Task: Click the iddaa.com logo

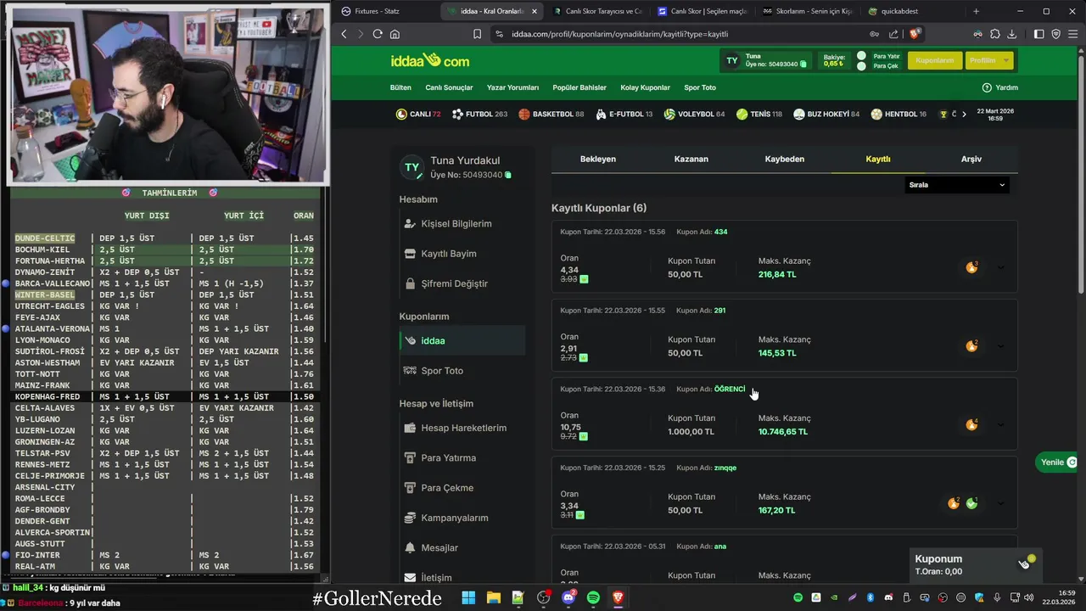Action: click(430, 60)
